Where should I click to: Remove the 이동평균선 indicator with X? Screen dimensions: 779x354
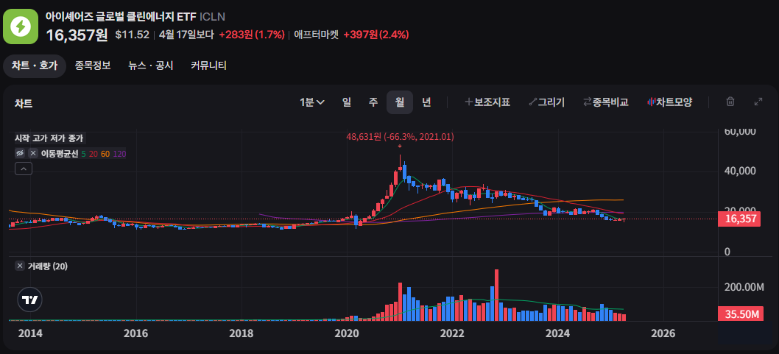coord(33,153)
